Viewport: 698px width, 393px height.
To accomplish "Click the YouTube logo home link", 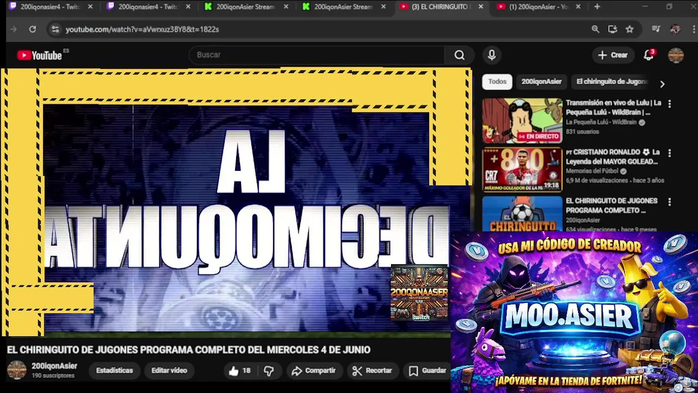I will pyautogui.click(x=39, y=55).
